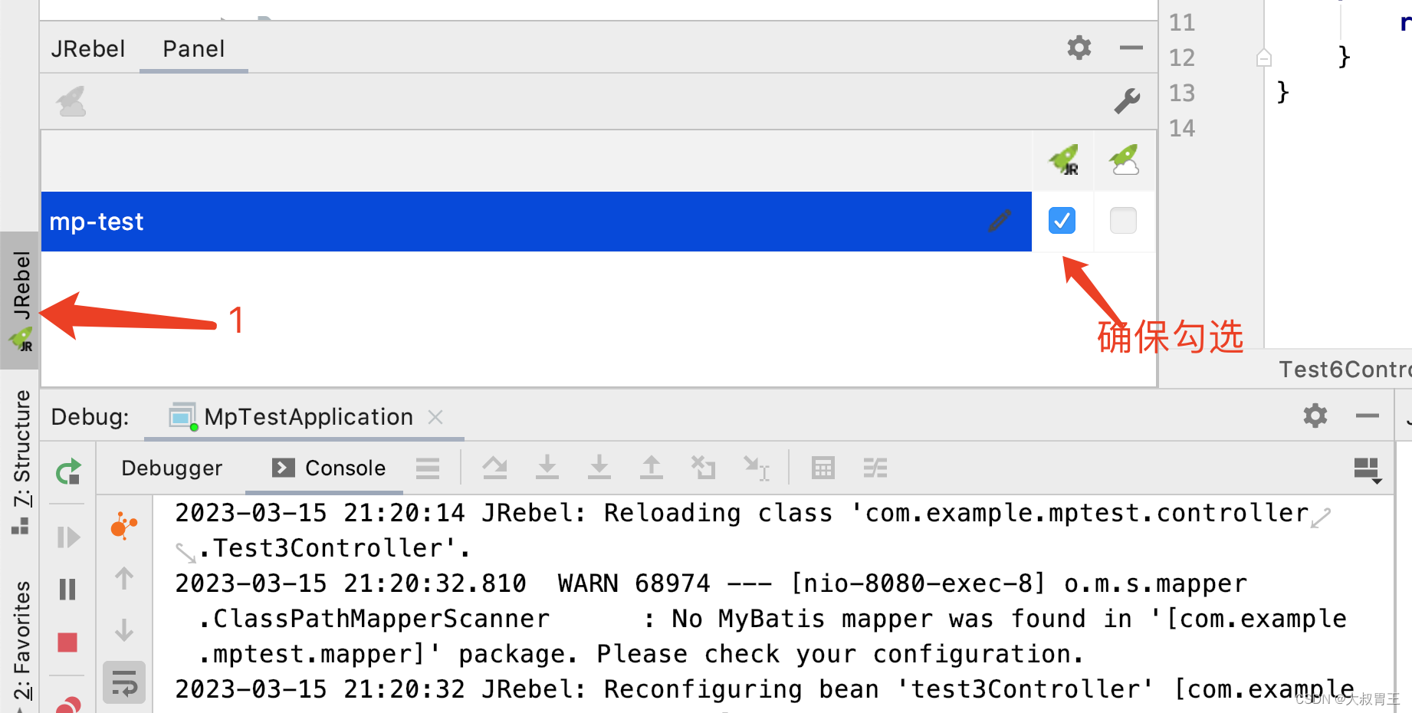Rerun MpTestApplication using the green rerun icon
The height and width of the screenshot is (713, 1412).
click(x=67, y=472)
